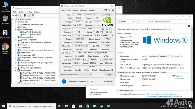The height and width of the screenshot is (109, 195).
Task: Click the monitor scan icon in Device Manager toolbar
Action: pos(33,15)
